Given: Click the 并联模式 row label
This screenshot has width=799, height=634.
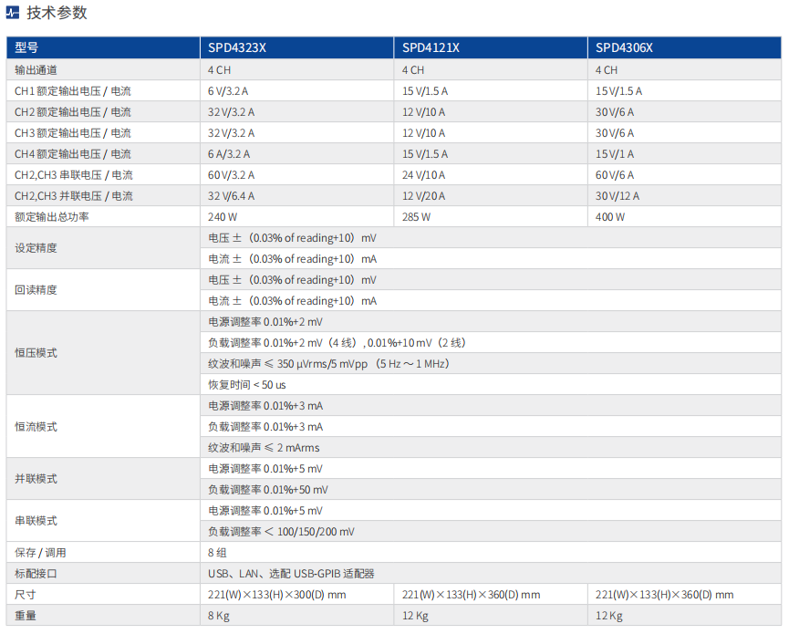Looking at the screenshot, I should point(36,479).
